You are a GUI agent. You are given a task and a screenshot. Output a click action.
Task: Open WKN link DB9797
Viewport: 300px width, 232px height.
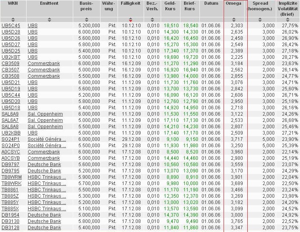(10, 164)
